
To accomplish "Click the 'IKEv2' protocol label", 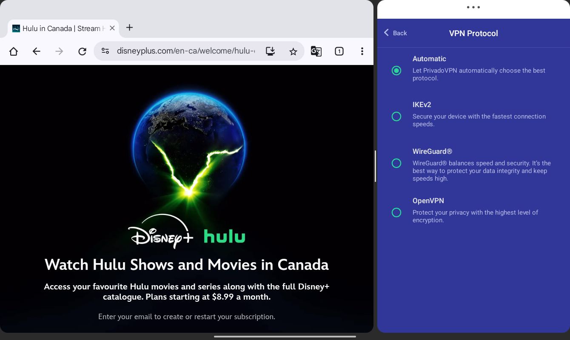I will [x=422, y=105].
